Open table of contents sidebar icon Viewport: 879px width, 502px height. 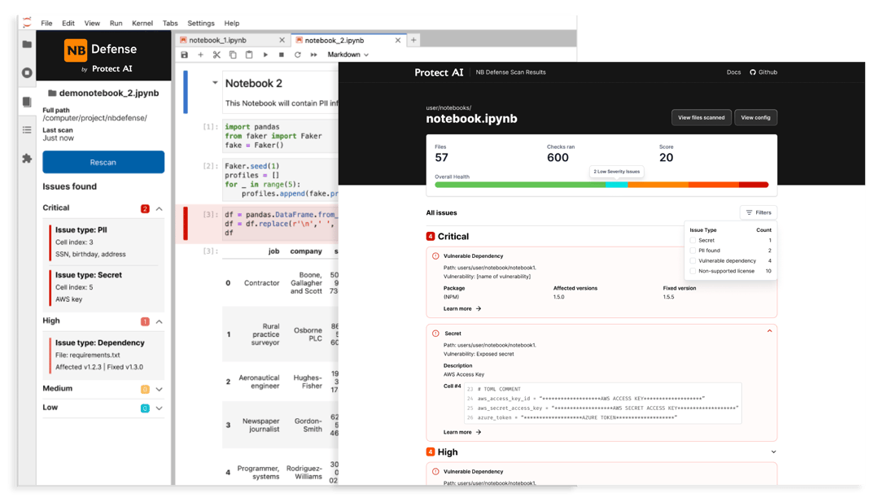click(x=27, y=130)
